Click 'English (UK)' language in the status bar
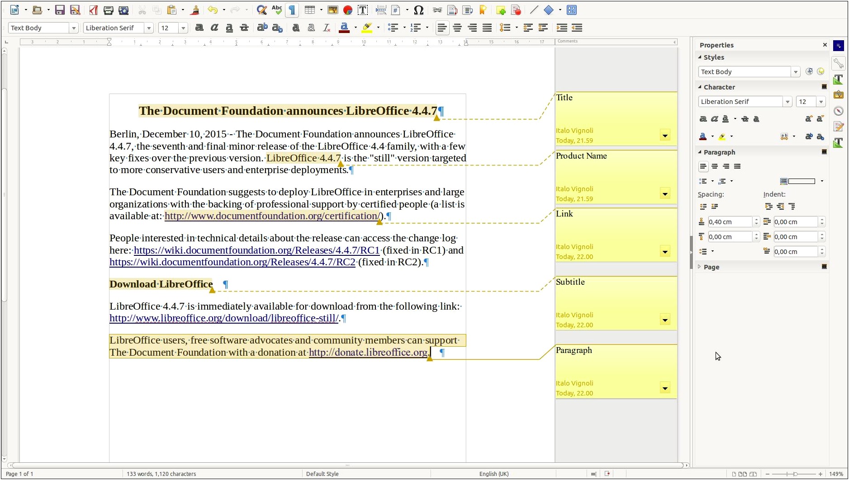This screenshot has height=480, width=849. 494,474
